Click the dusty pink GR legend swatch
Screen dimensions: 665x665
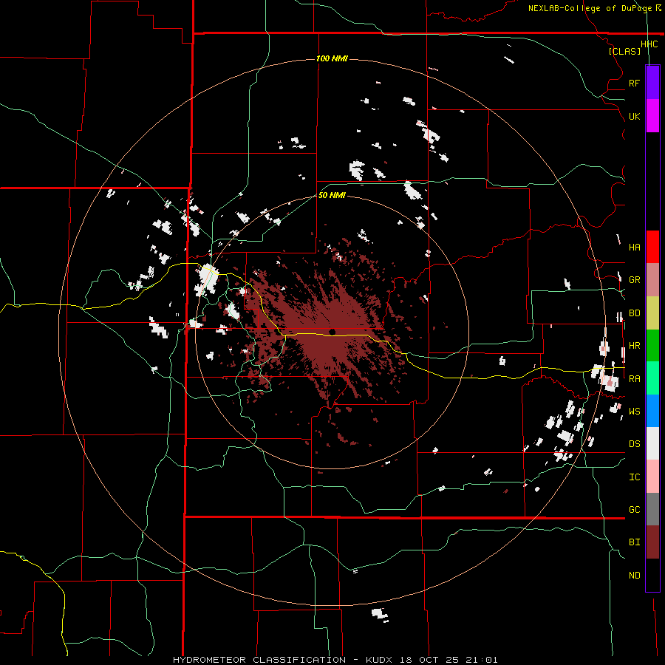[652, 280]
